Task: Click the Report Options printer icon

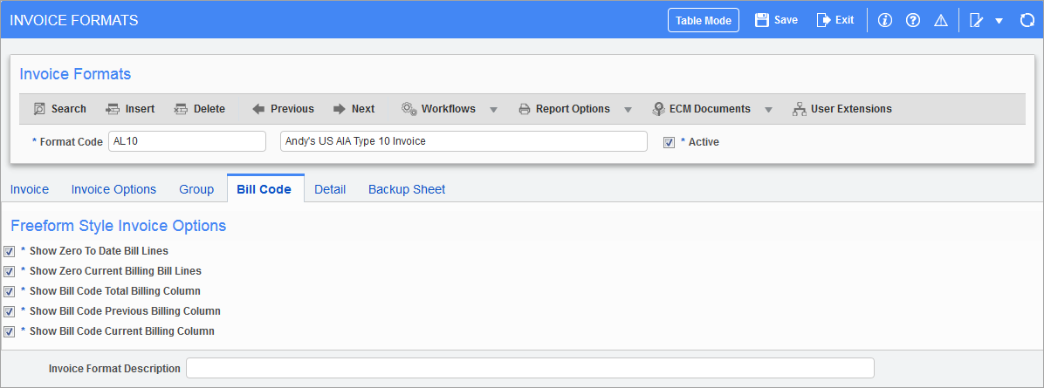Action: click(525, 108)
